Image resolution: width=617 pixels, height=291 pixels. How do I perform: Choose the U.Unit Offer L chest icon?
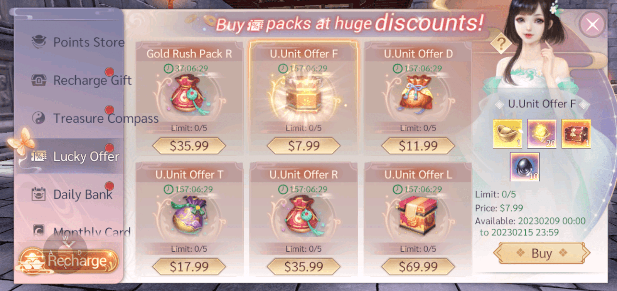(x=418, y=215)
